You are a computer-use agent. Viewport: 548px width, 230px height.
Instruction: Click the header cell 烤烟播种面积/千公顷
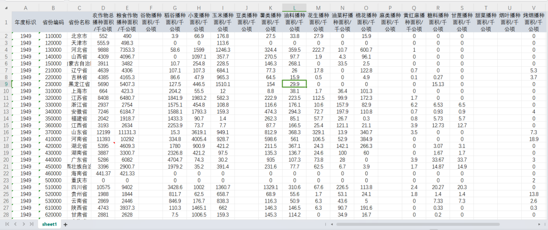(x=534, y=22)
